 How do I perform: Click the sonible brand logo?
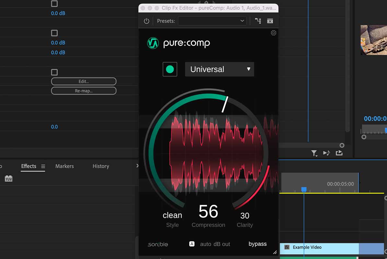158,244
